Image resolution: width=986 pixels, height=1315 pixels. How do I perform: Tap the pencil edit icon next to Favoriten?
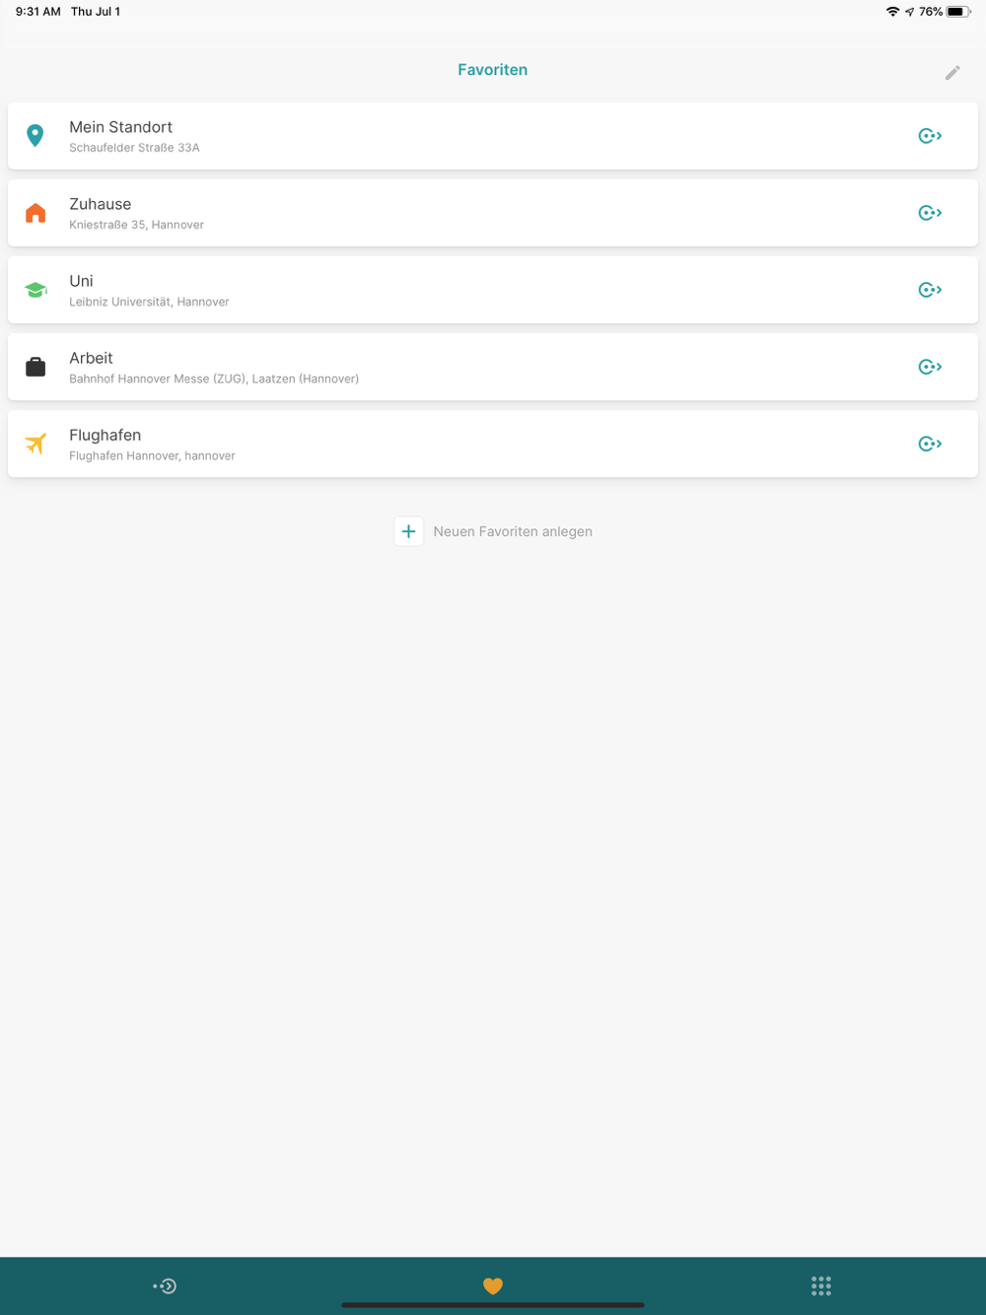point(952,72)
